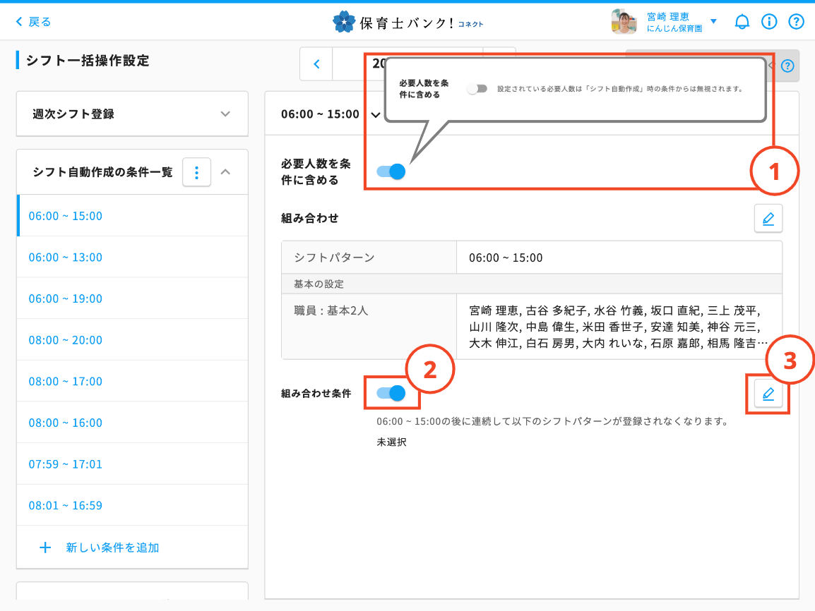Viewport: 815px width, 611px height.
Task: Click the help question mark in header
Action: click(796, 22)
